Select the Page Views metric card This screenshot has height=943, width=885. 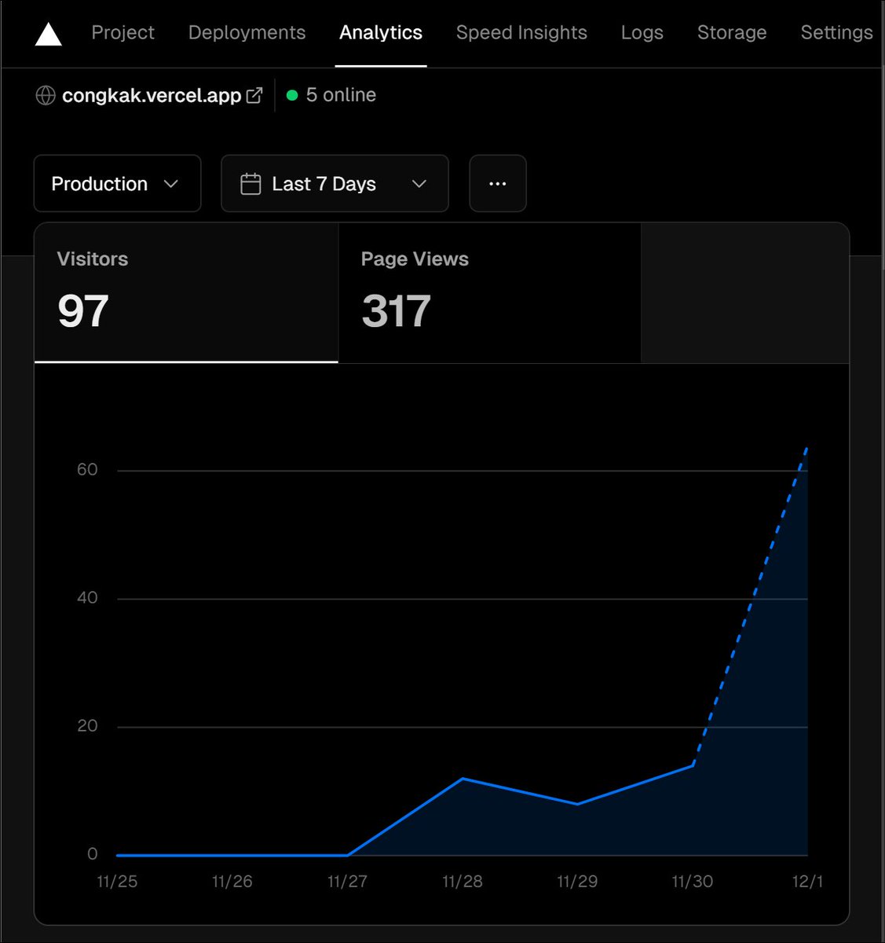coord(489,292)
